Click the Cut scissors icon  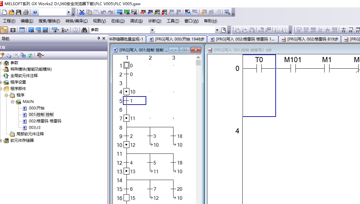tap(82, 12)
